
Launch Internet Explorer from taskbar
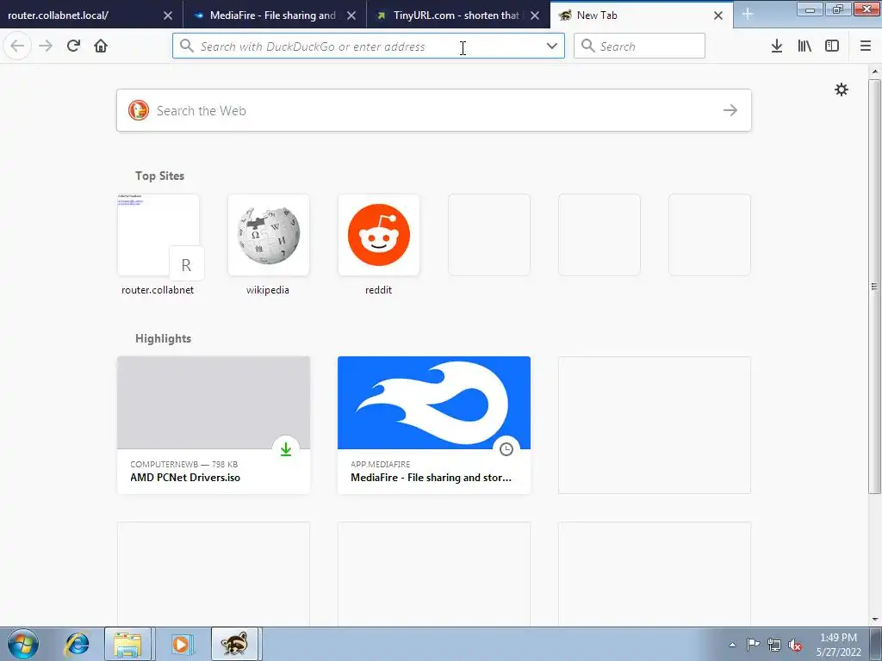[x=77, y=644]
